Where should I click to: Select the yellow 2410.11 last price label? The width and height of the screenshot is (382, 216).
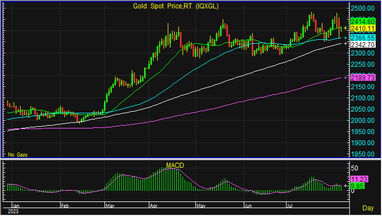pos(363,28)
